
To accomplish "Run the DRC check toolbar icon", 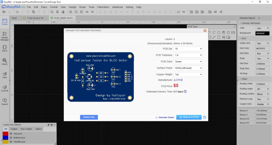I will coord(184,12).
